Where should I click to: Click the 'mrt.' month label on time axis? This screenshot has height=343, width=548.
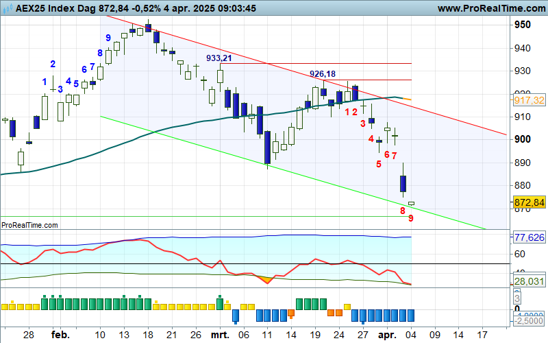(x=219, y=334)
